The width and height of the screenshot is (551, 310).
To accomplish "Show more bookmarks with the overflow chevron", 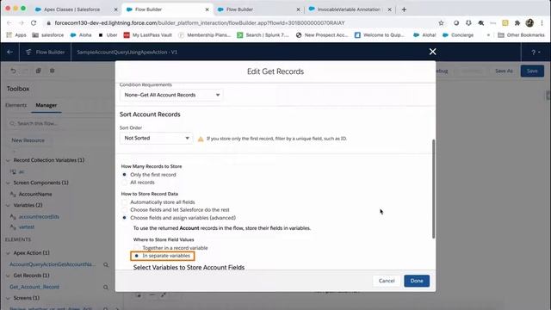I will pos(488,34).
